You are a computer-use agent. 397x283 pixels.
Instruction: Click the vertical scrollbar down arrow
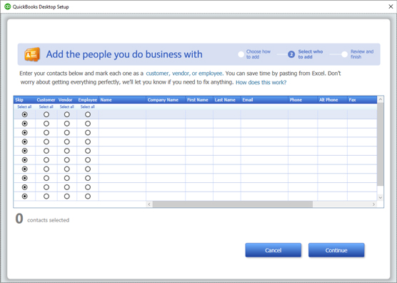pyautogui.click(x=381, y=197)
